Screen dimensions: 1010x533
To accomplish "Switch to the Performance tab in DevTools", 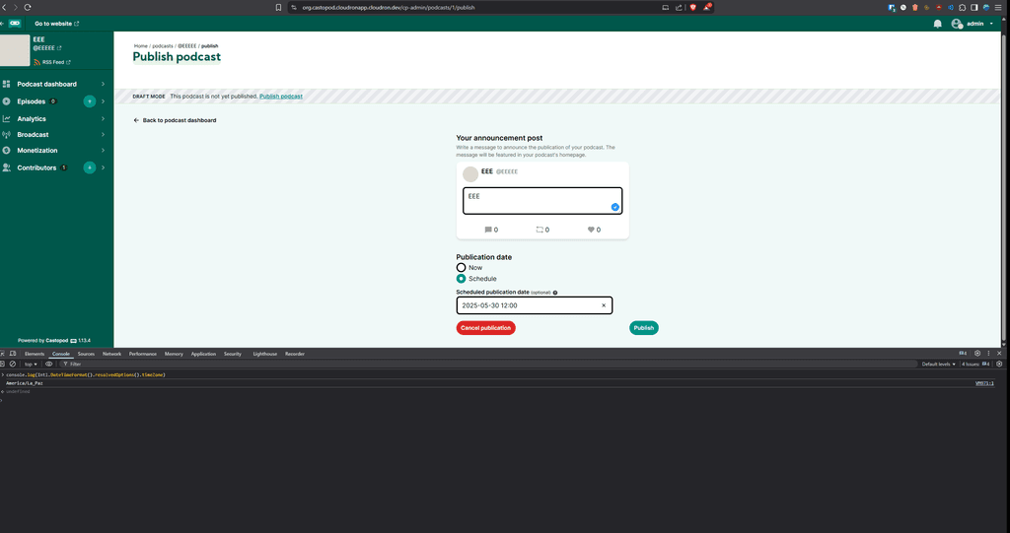I will (142, 354).
